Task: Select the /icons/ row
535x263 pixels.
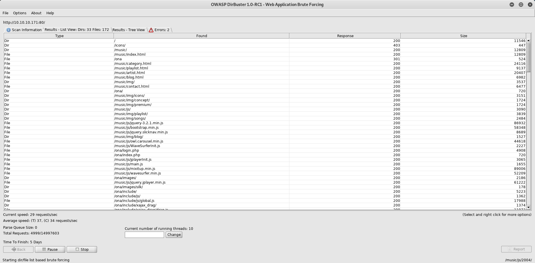Action: tap(265, 45)
